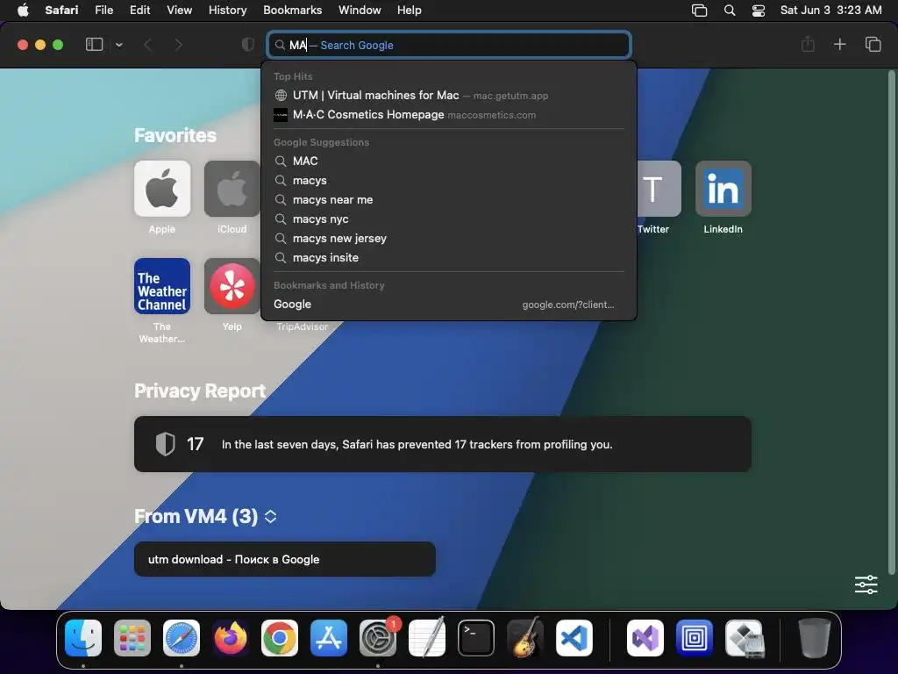Open Google Chrome from the Dock
Screen dimensions: 898x674
[280, 638]
